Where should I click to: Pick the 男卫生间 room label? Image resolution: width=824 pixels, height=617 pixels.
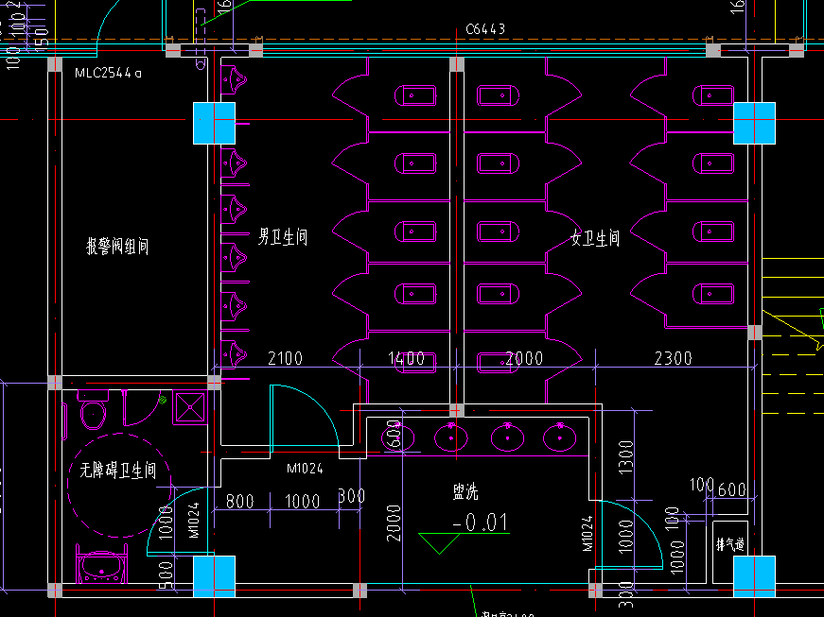click(283, 236)
